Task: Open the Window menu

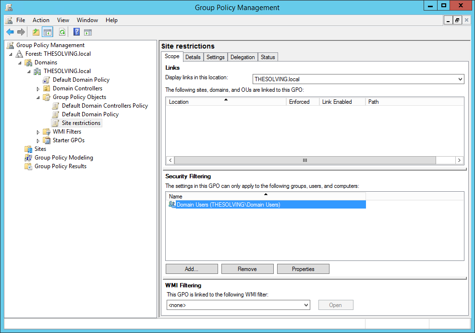Action: pos(87,20)
